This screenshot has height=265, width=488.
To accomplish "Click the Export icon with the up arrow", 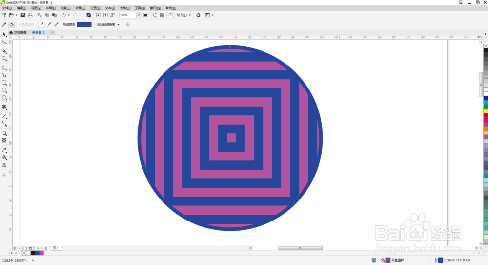I will [105, 15].
